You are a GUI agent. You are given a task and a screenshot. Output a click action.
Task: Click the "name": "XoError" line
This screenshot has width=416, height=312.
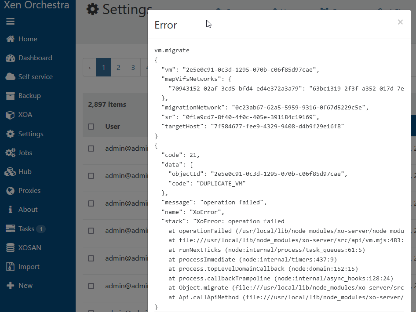(193, 212)
